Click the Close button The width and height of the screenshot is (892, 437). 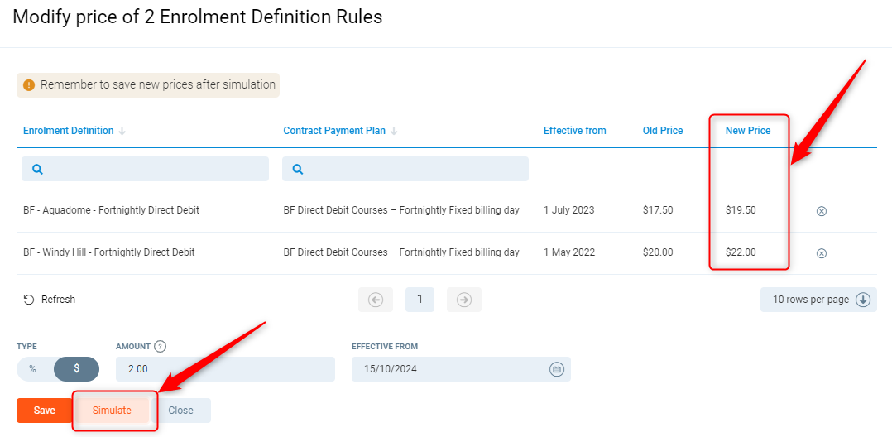(x=180, y=411)
